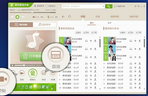
Task: Switch to 我的视频 panel tab
Action: tap(21, 25)
